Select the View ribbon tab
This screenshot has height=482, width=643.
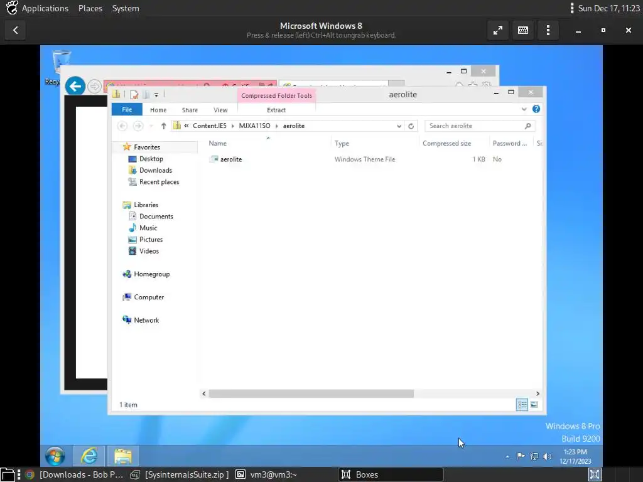click(x=220, y=110)
